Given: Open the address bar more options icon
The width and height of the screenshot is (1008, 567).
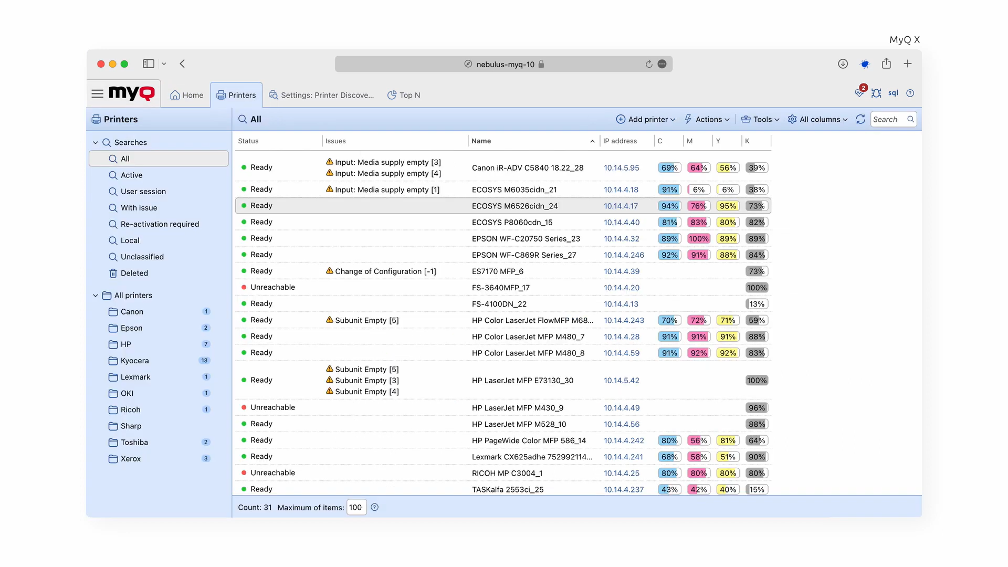Looking at the screenshot, I should point(662,64).
